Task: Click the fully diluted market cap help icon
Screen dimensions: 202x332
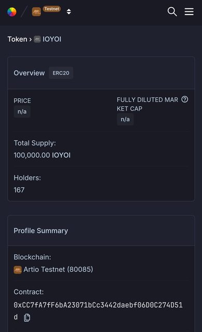Action: coord(184,99)
